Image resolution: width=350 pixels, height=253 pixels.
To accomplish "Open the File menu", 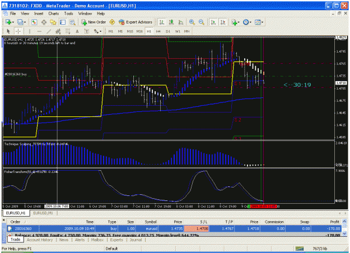I will pyautogui.click(x=13, y=13).
